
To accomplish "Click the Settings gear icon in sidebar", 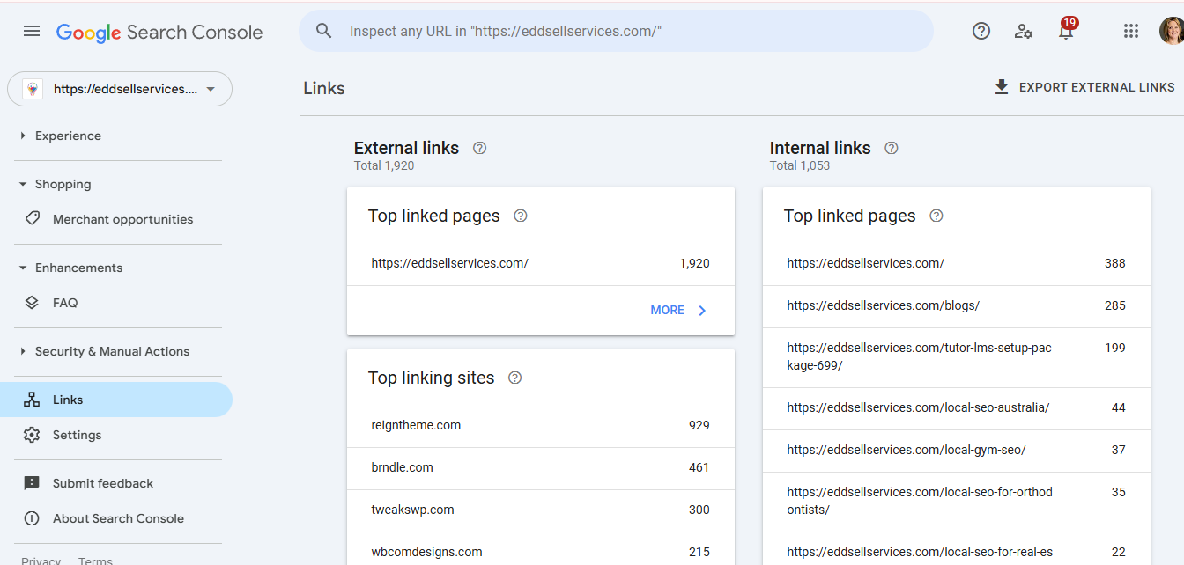I will [32, 435].
